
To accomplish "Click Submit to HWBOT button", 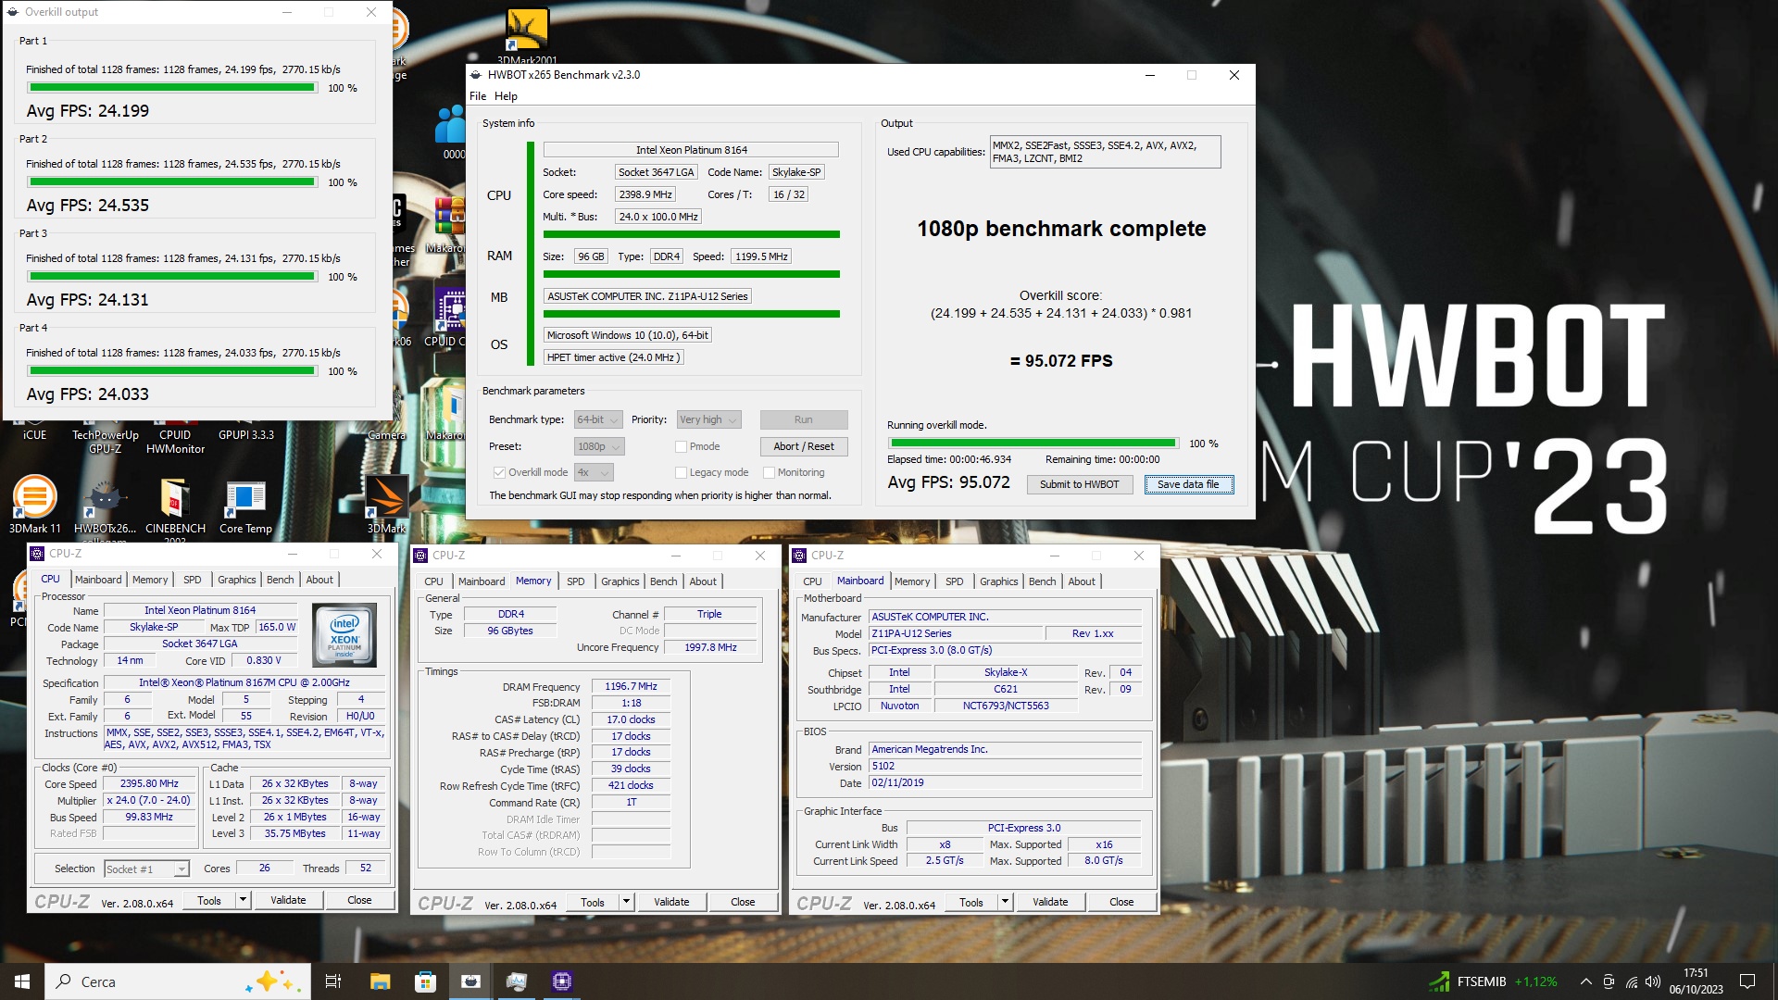I will (x=1079, y=484).
